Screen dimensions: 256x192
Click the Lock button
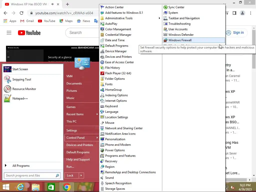tap(72, 175)
